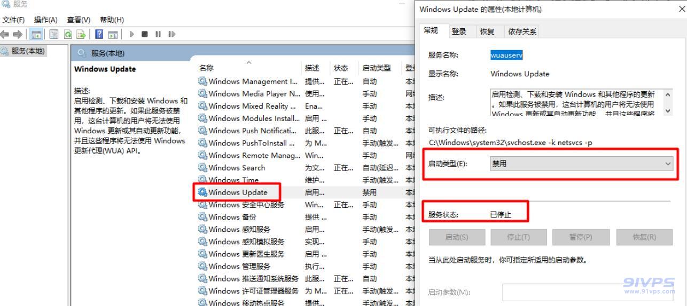The width and height of the screenshot is (687, 306).
Task: Click 禁用 cell in Windows Update row
Action: 369,192
